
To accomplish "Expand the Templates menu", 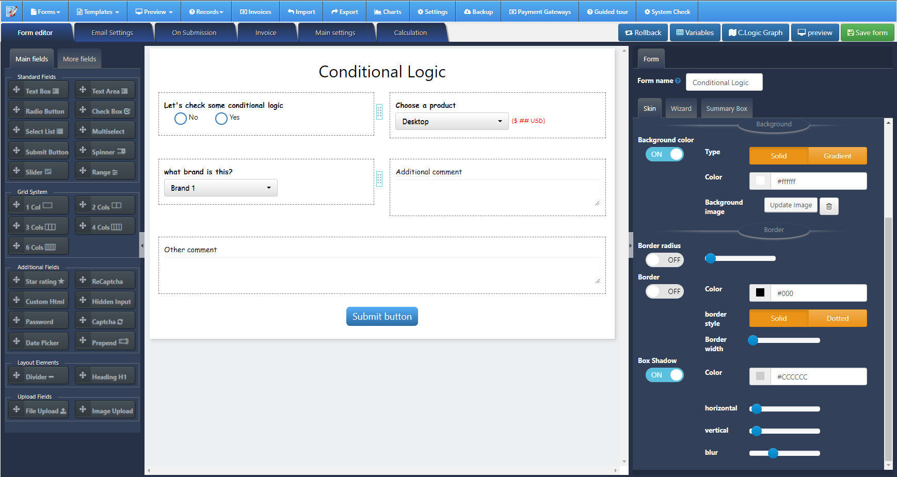I will pos(98,11).
